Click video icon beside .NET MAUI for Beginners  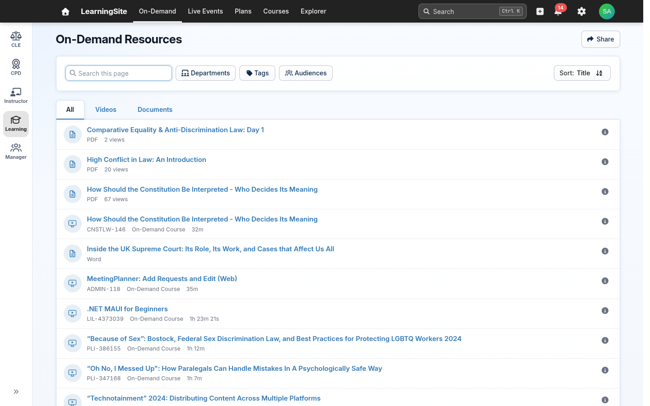[x=72, y=314]
